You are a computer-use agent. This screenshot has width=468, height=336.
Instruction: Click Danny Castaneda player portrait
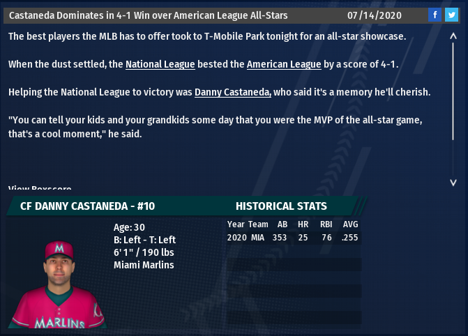(58, 284)
